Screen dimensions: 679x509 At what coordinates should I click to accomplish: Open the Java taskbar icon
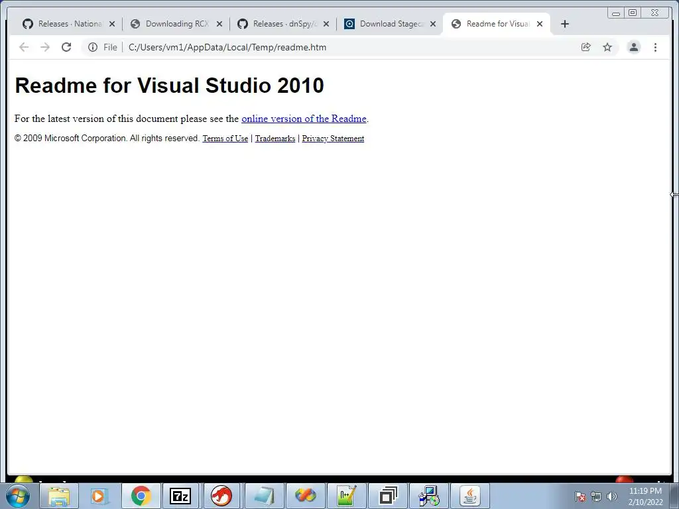coord(470,496)
